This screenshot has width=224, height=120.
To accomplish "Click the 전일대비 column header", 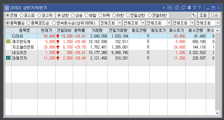I will 64,30.
